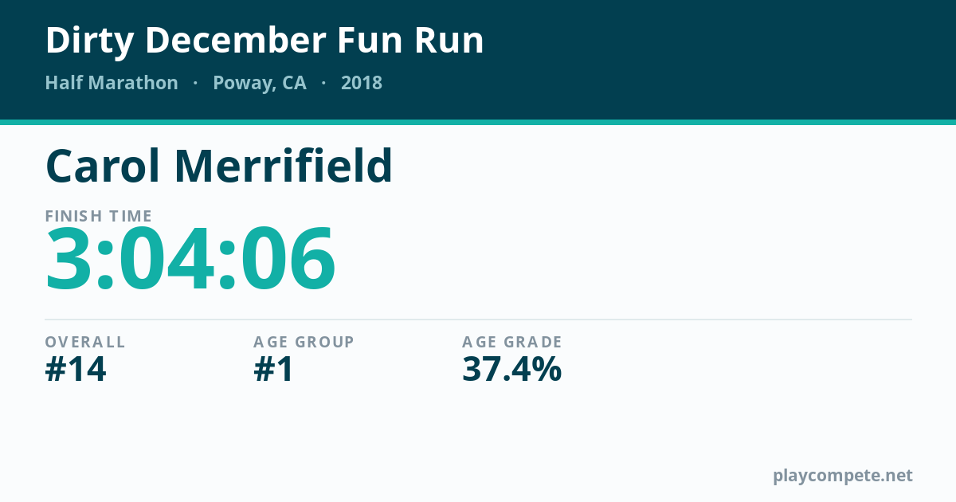
Task: Select the #14 overall rank
Action: (76, 369)
